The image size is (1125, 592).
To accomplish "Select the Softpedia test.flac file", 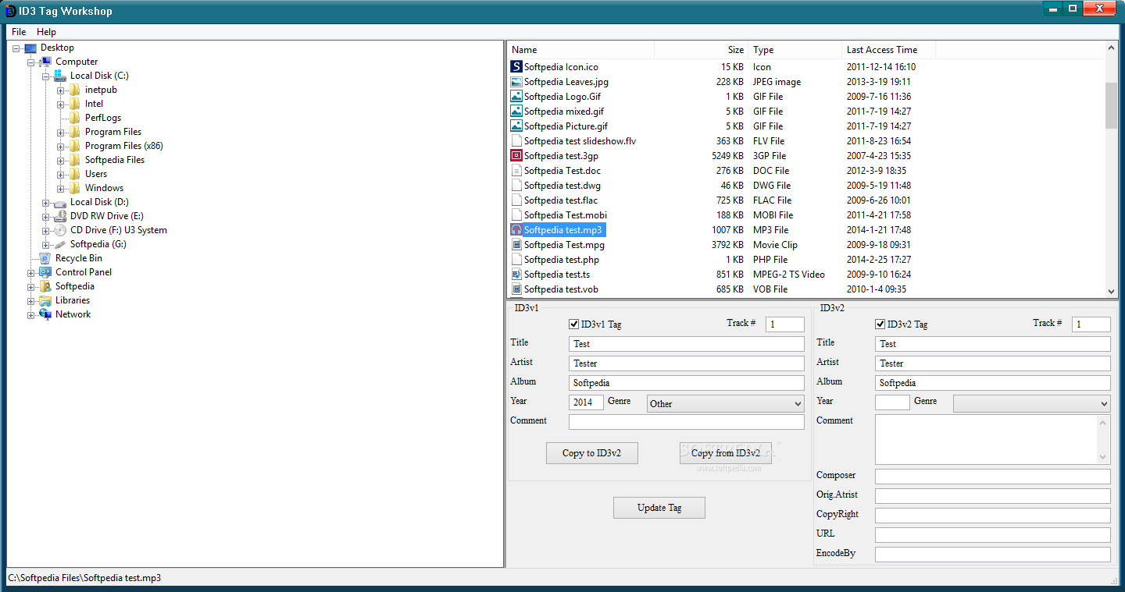I will tap(560, 200).
